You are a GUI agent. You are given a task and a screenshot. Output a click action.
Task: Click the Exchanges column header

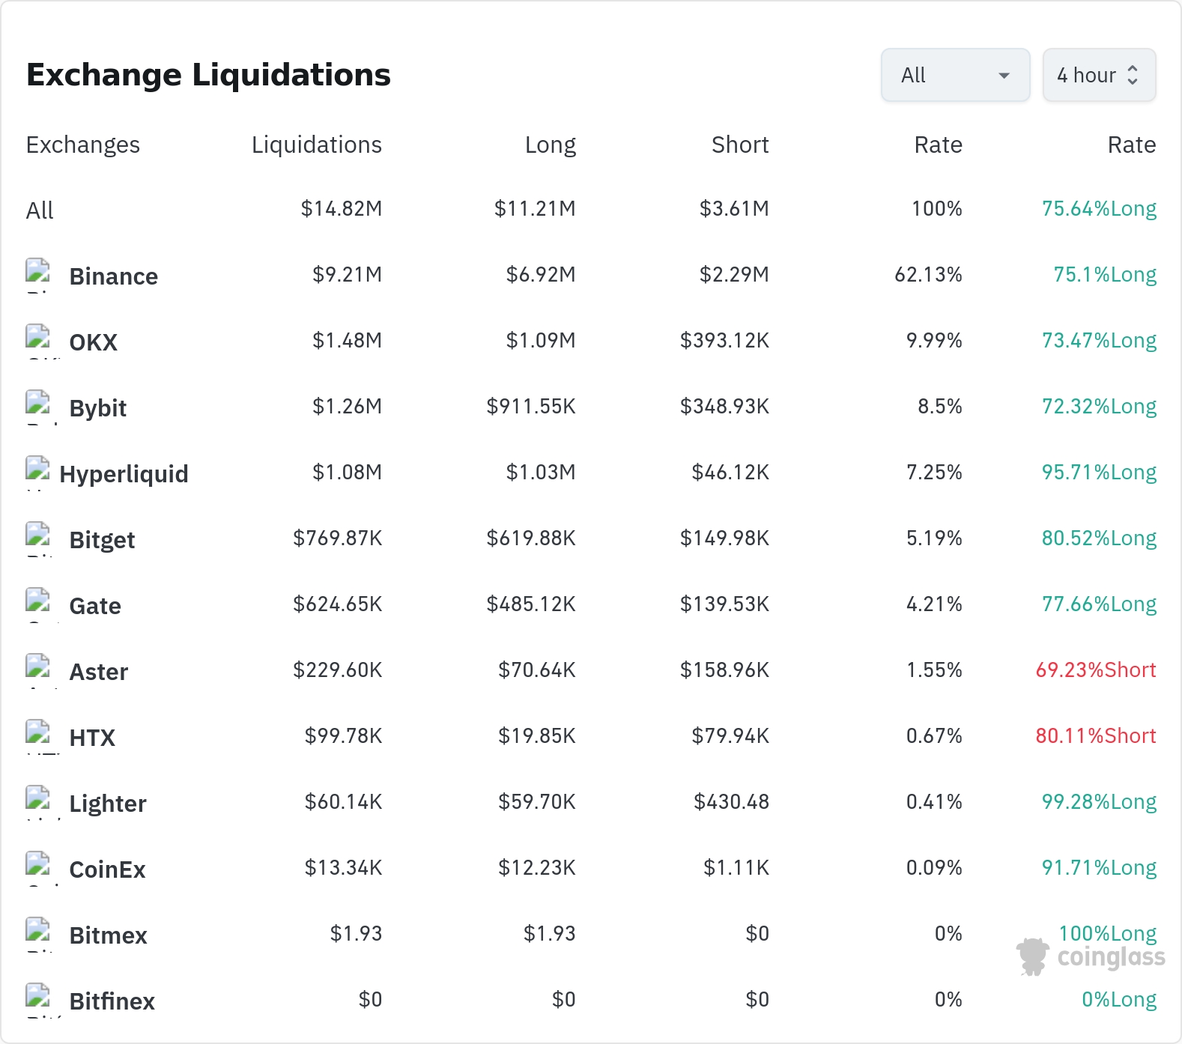tap(83, 145)
